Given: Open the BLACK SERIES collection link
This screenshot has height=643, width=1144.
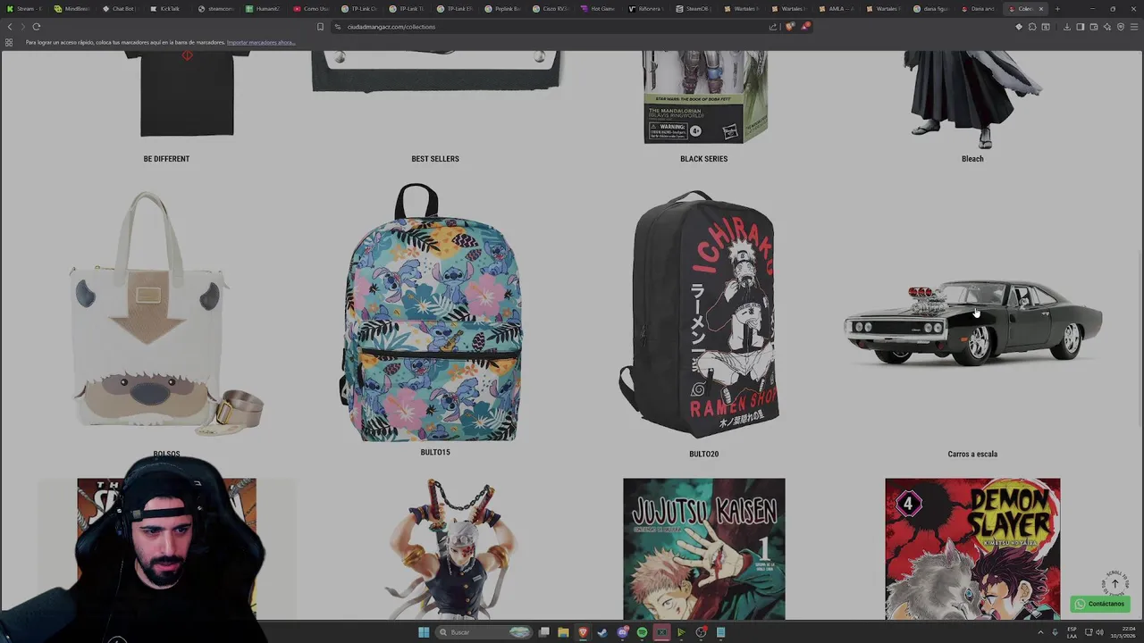Looking at the screenshot, I should (703, 159).
